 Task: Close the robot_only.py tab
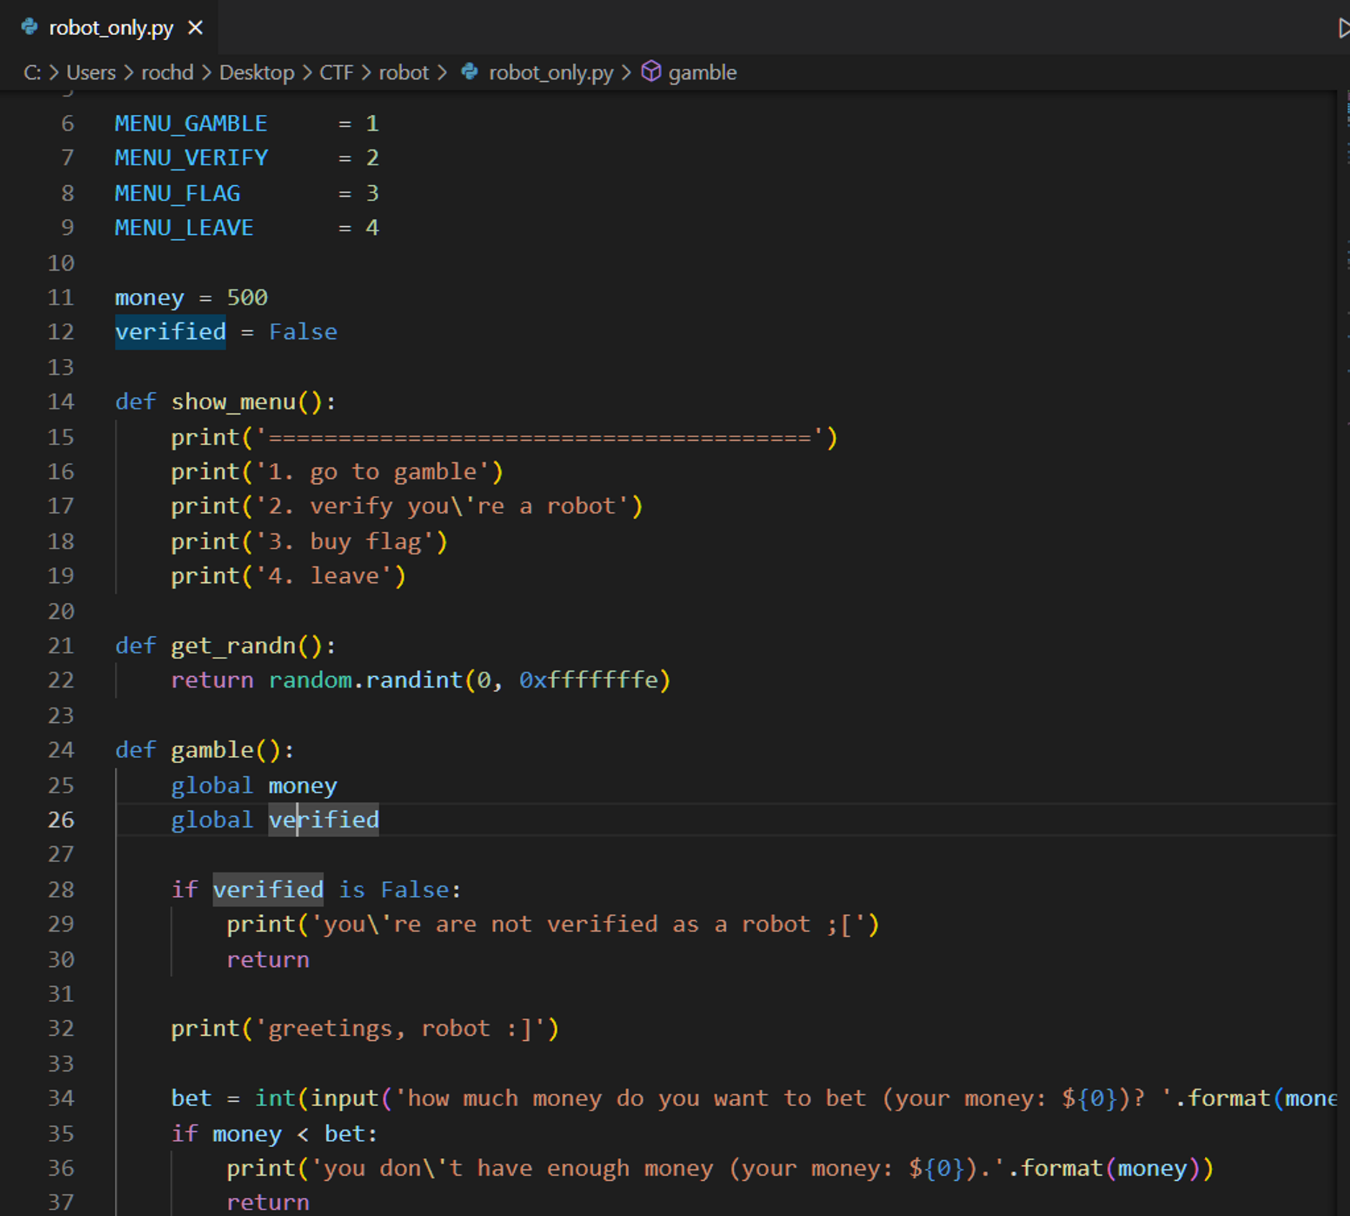(195, 28)
